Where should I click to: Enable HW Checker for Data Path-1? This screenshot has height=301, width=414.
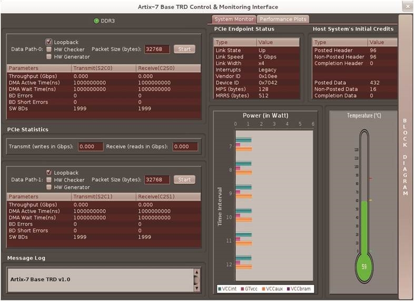pyautogui.click(x=49, y=179)
